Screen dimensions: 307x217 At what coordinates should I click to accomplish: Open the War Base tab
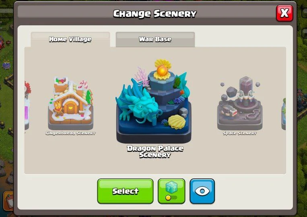155,39
